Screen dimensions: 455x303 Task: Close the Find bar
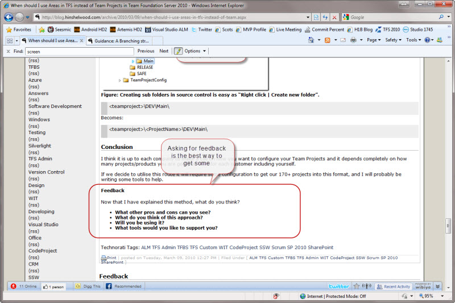[7, 51]
